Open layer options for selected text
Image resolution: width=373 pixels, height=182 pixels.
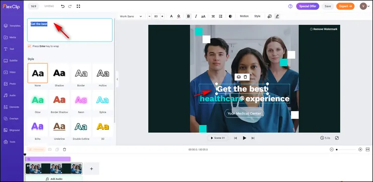coord(239,77)
